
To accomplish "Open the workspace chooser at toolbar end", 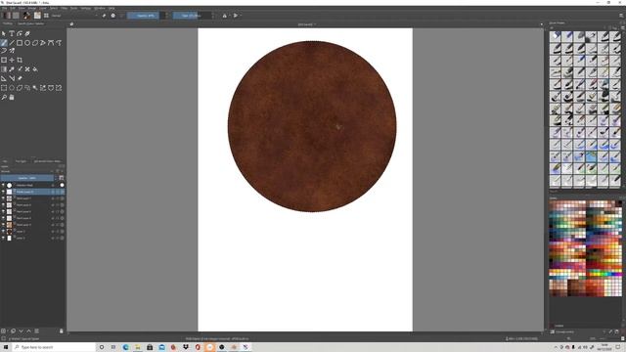I will [x=621, y=16].
